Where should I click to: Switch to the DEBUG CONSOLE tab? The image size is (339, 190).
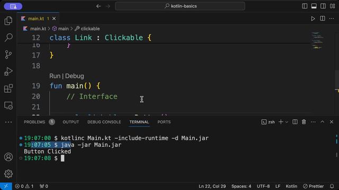[104, 122]
